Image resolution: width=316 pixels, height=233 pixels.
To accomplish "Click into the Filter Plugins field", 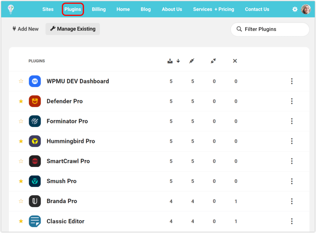I will point(270,29).
